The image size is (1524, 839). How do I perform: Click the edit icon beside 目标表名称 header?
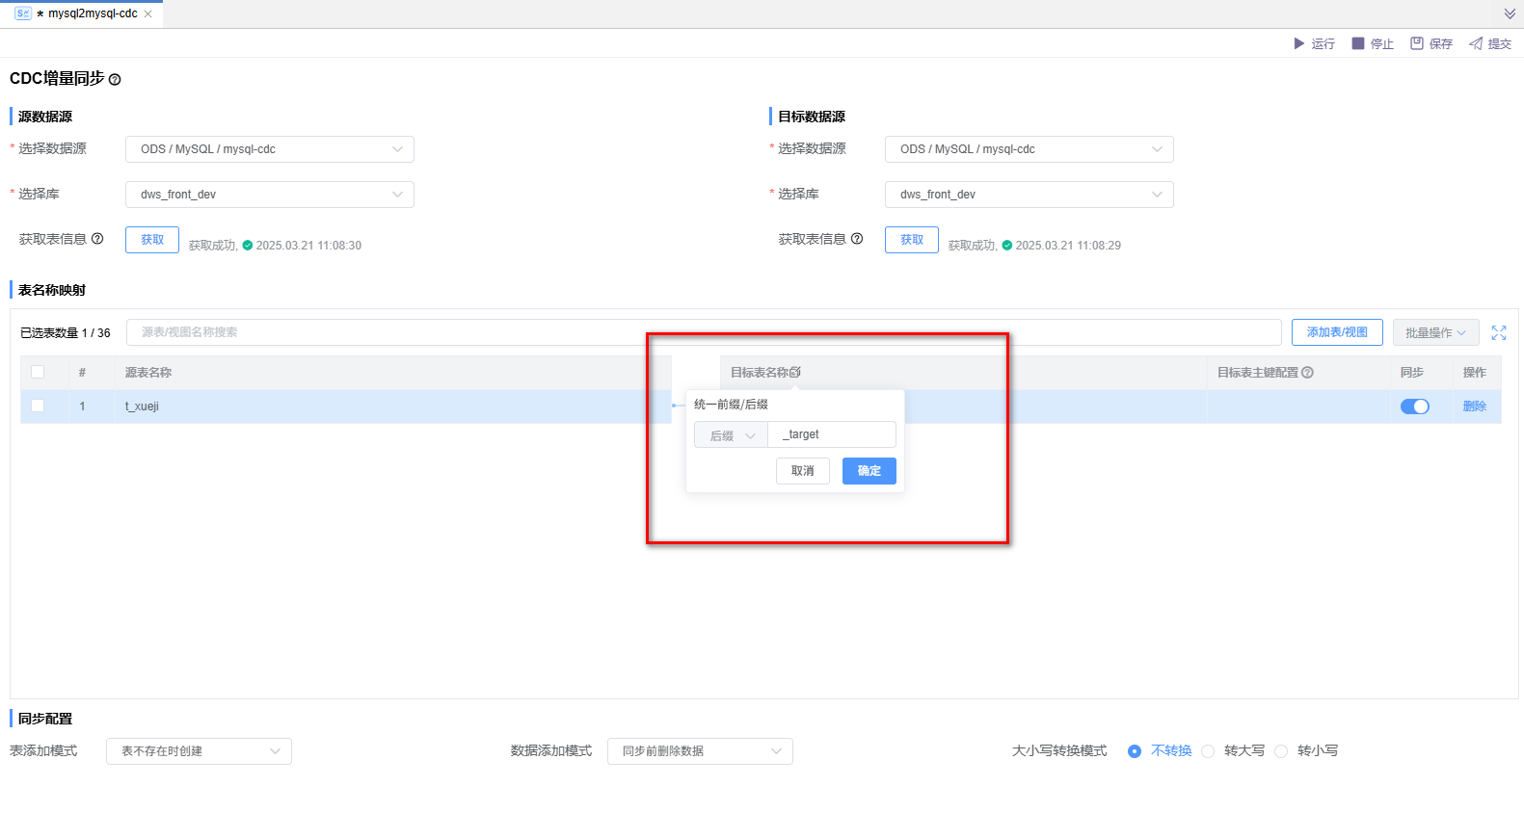click(x=795, y=372)
